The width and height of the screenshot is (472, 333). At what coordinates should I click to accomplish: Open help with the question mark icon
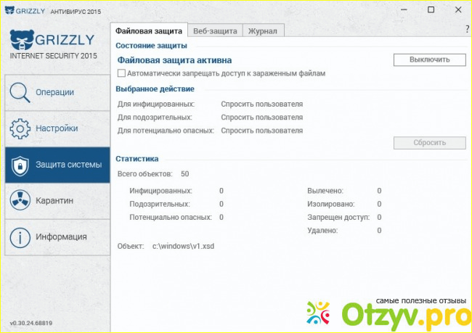tap(466, 30)
